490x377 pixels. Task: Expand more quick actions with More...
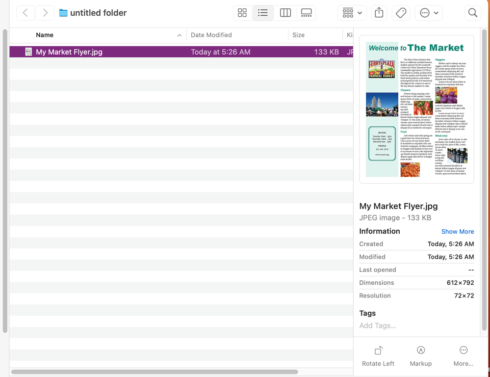pos(463,356)
